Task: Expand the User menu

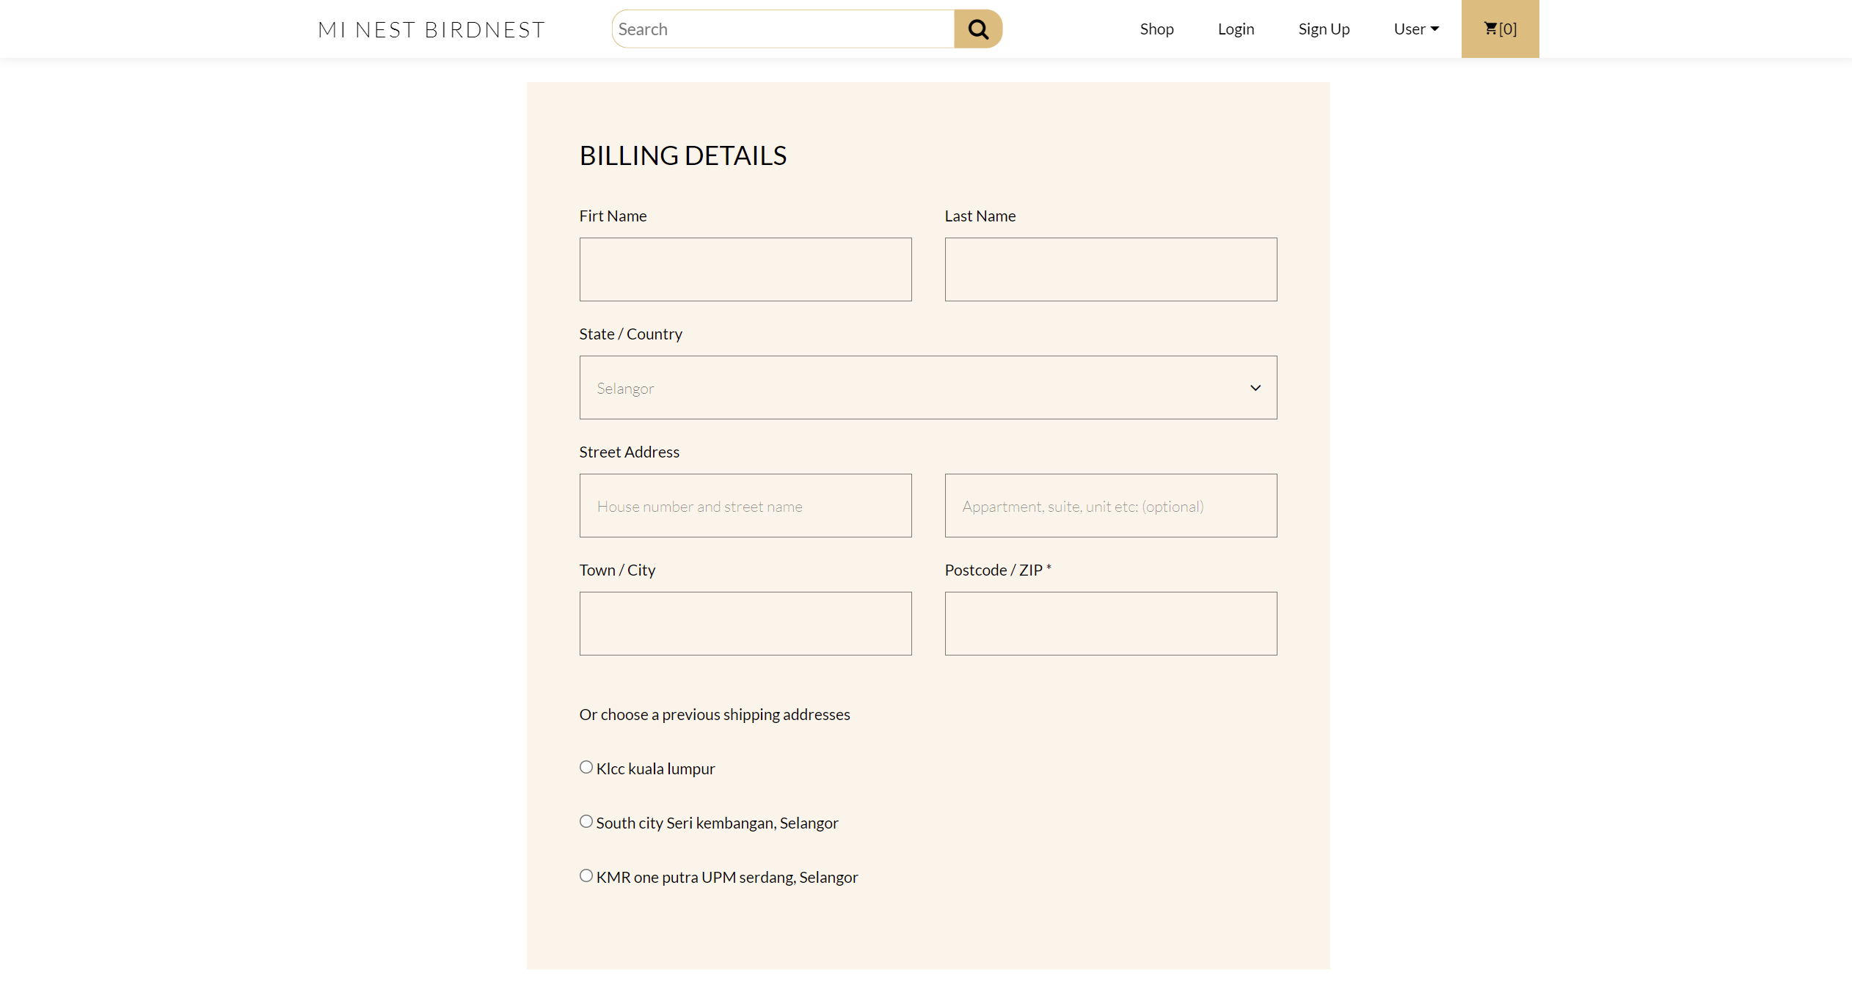Action: point(1416,29)
